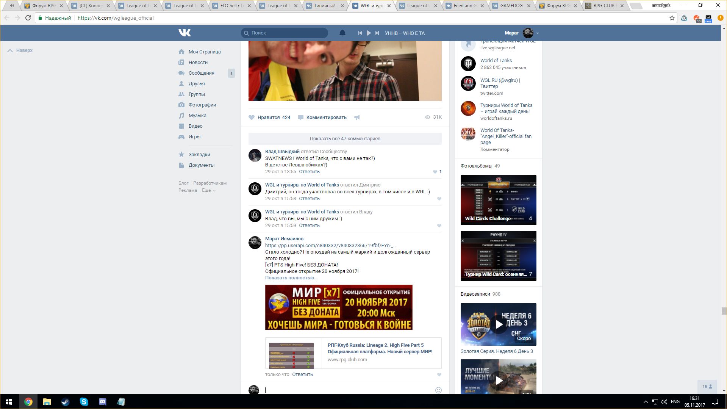Expand Показать все 47 комментариев
Viewport: 727px width, 409px height.
point(345,139)
